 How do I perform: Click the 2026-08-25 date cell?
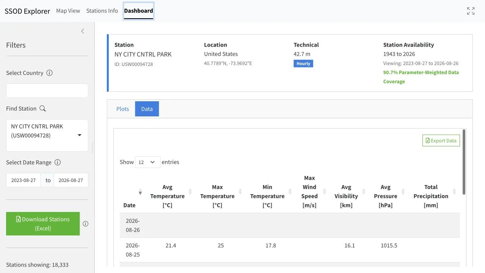click(x=133, y=250)
